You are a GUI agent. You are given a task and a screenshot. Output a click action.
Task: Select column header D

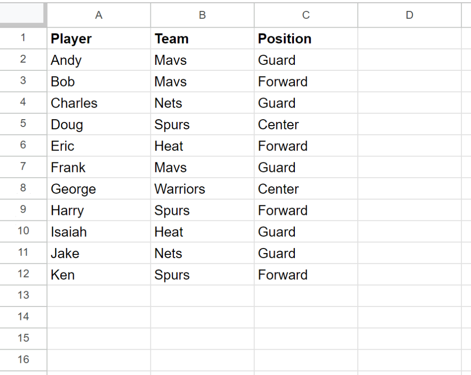click(x=409, y=15)
